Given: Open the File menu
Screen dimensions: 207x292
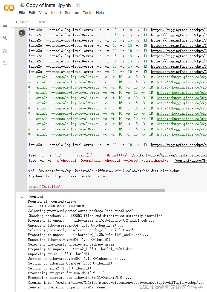Looking at the screenshot, I should 22,13.
